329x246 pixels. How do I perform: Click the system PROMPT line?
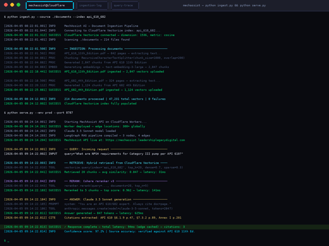(x=88, y=204)
